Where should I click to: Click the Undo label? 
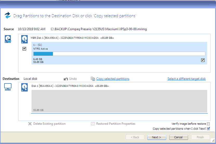pos(73,79)
